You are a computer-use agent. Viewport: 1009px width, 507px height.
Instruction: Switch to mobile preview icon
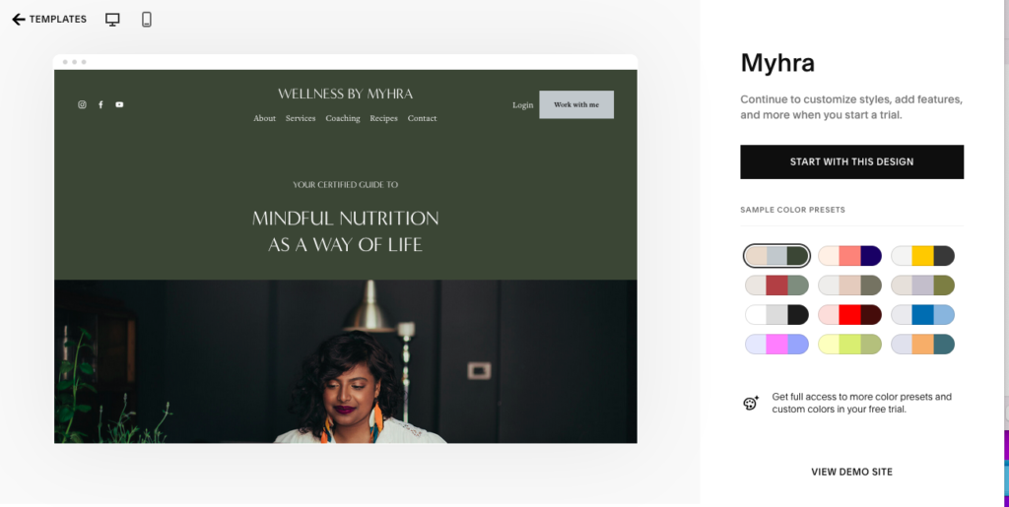147,20
